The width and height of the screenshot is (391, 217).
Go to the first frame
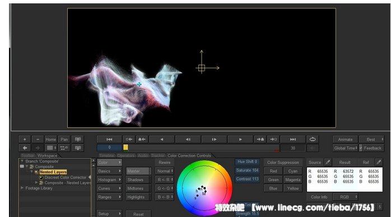pos(109,139)
